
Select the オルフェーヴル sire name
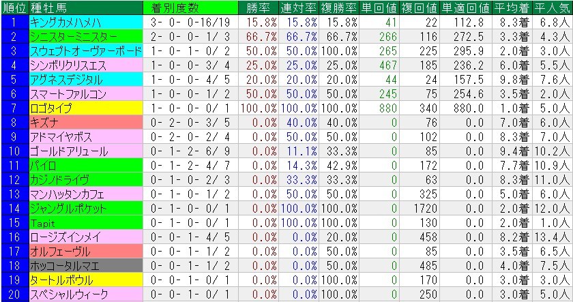[86, 252]
